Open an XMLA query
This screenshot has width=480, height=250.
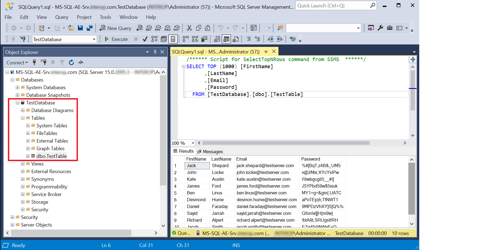(x=168, y=28)
